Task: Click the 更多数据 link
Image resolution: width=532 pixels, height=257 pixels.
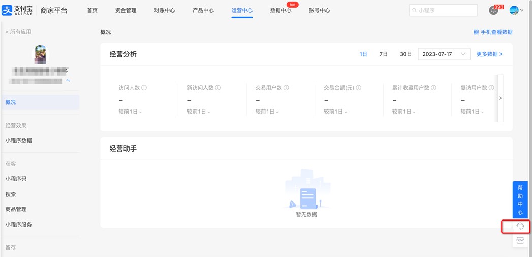Action: (489, 54)
